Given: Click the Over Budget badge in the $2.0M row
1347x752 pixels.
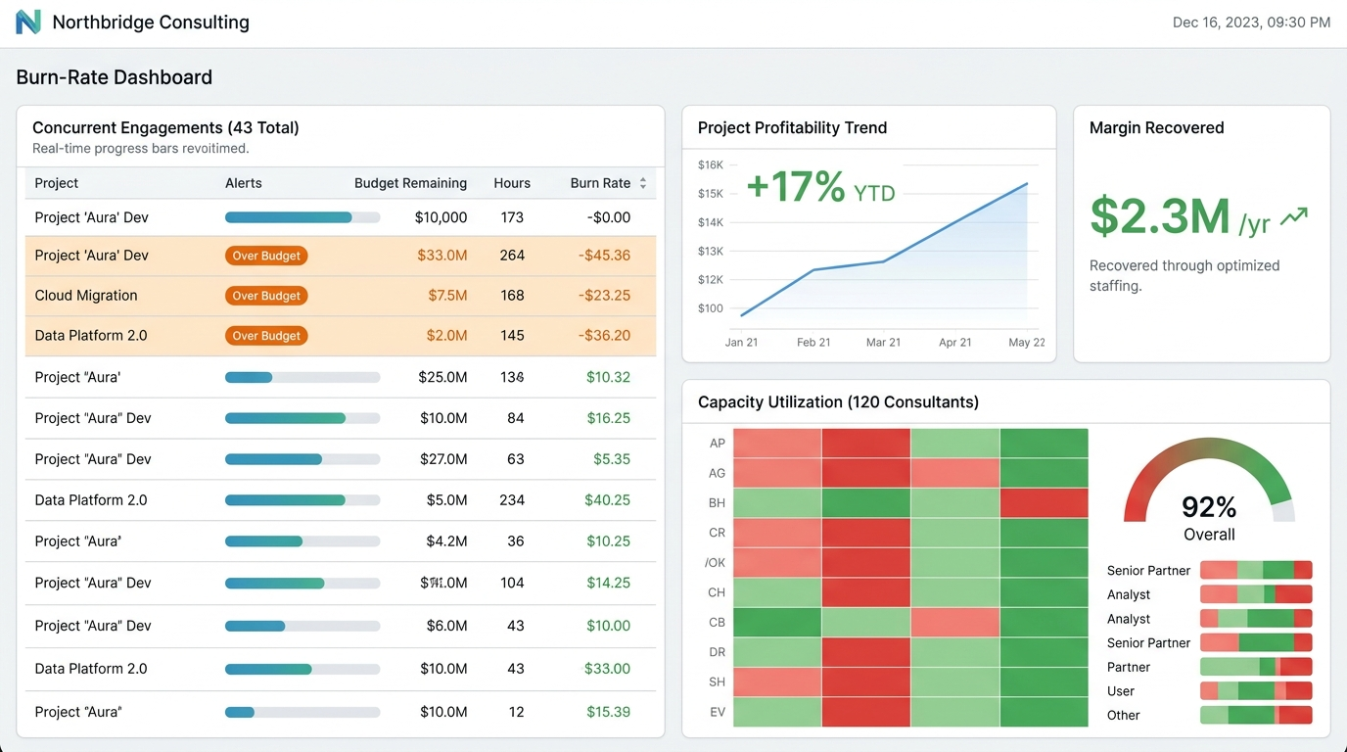Looking at the screenshot, I should [x=266, y=336].
